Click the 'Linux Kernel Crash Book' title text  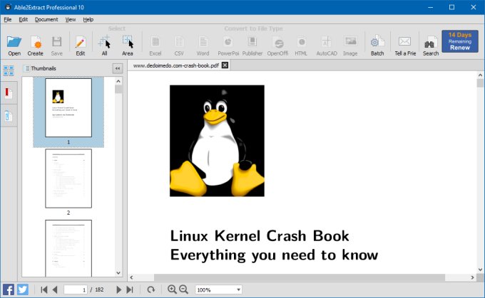coord(260,236)
